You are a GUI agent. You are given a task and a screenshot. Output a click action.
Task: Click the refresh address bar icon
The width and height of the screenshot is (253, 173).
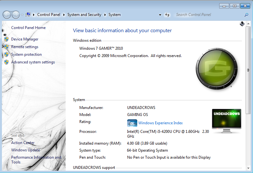167,15
